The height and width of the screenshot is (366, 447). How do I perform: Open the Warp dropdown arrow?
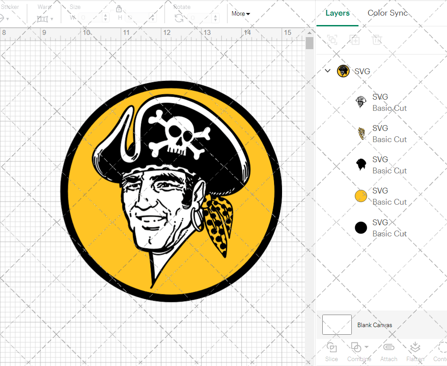click(52, 19)
